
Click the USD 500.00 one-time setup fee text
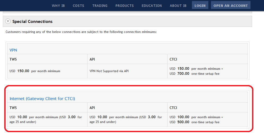pyautogui.click(x=195, y=122)
